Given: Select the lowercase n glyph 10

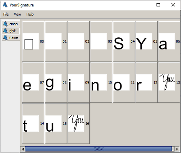Looking at the screenshot, I should pos(101,82).
